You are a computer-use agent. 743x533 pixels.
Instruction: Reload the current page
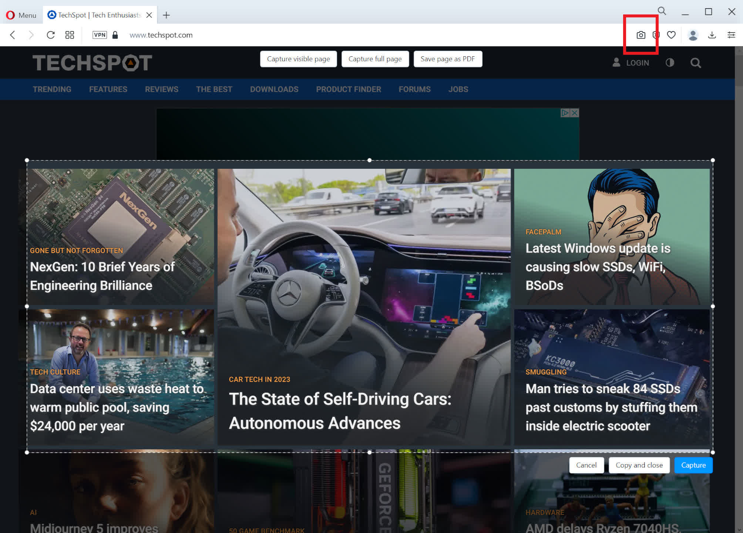coord(51,35)
